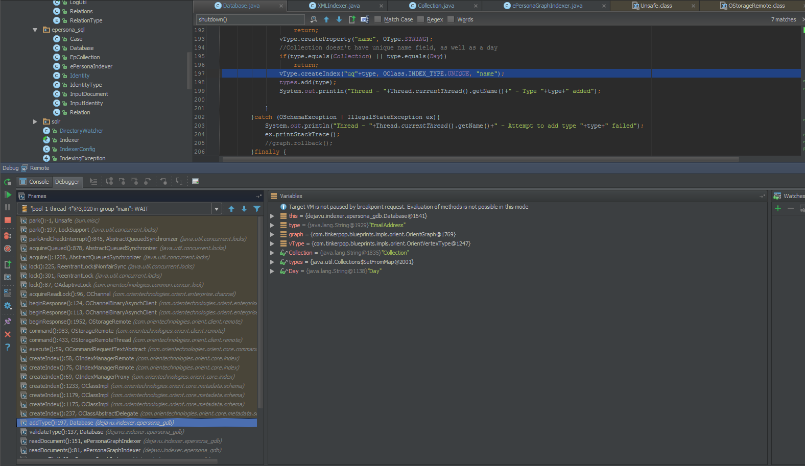
Task: Open View Breakpoints from debug sidebar
Action: (x=8, y=236)
